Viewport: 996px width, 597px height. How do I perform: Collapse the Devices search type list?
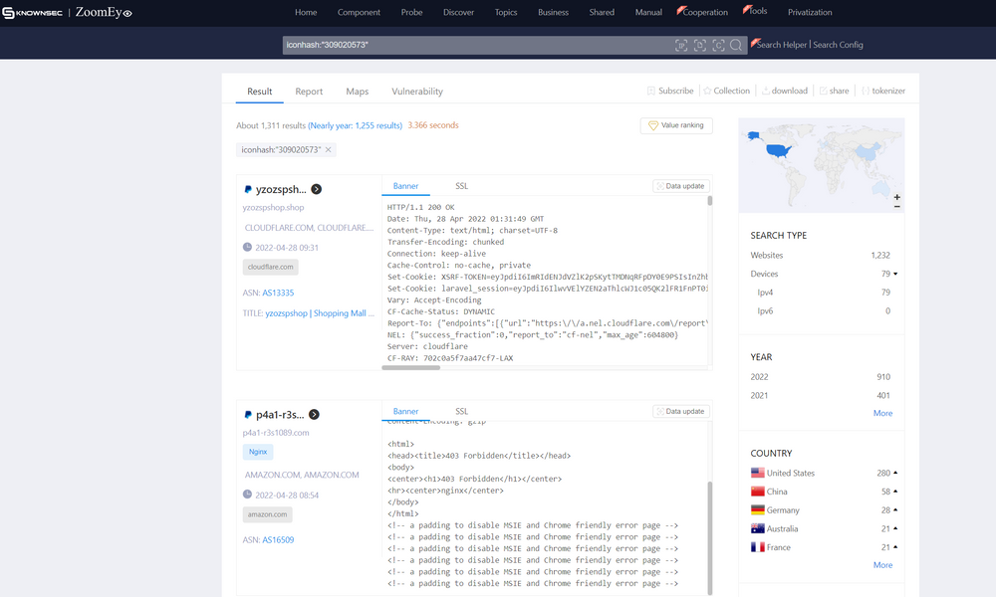coord(895,274)
